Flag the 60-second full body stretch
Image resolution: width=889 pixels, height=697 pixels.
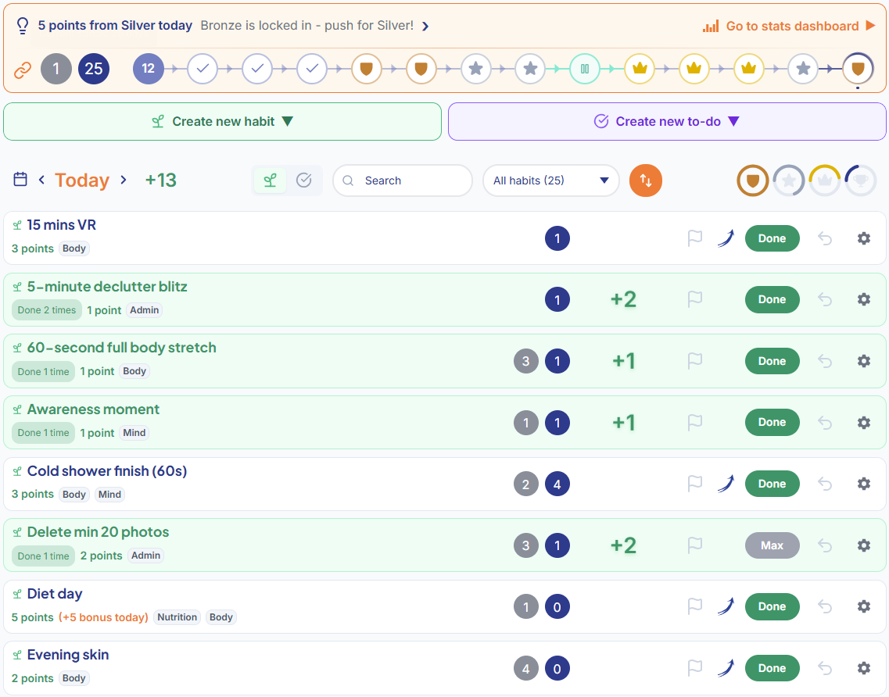[x=694, y=361]
